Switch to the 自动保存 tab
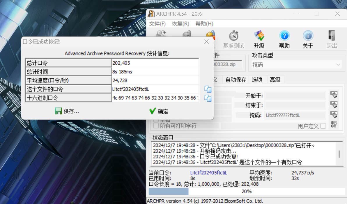 click(236, 80)
